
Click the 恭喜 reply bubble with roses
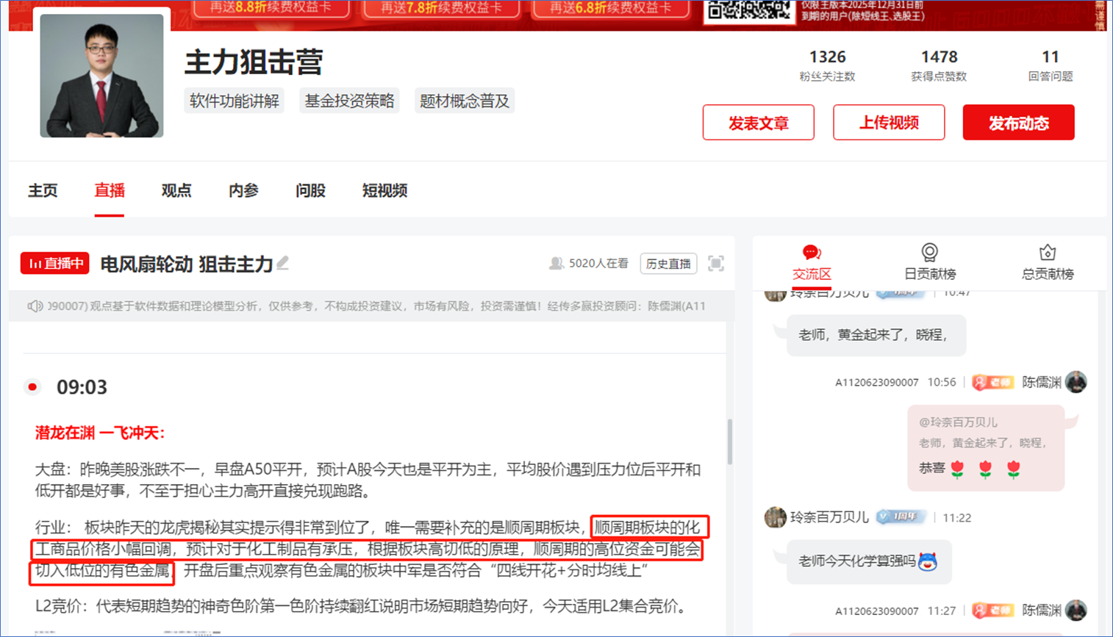986,448
